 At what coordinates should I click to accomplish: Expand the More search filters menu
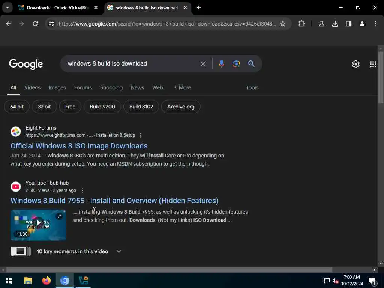(182, 88)
